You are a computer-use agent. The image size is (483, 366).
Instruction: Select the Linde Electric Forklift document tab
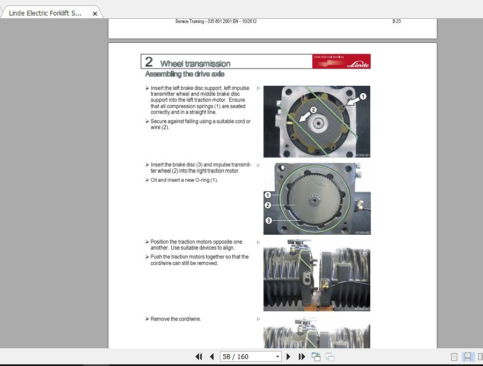click(x=45, y=13)
